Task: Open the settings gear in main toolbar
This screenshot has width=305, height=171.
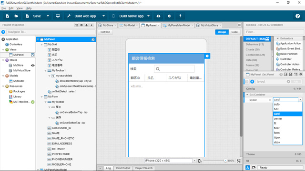Action: point(169,16)
